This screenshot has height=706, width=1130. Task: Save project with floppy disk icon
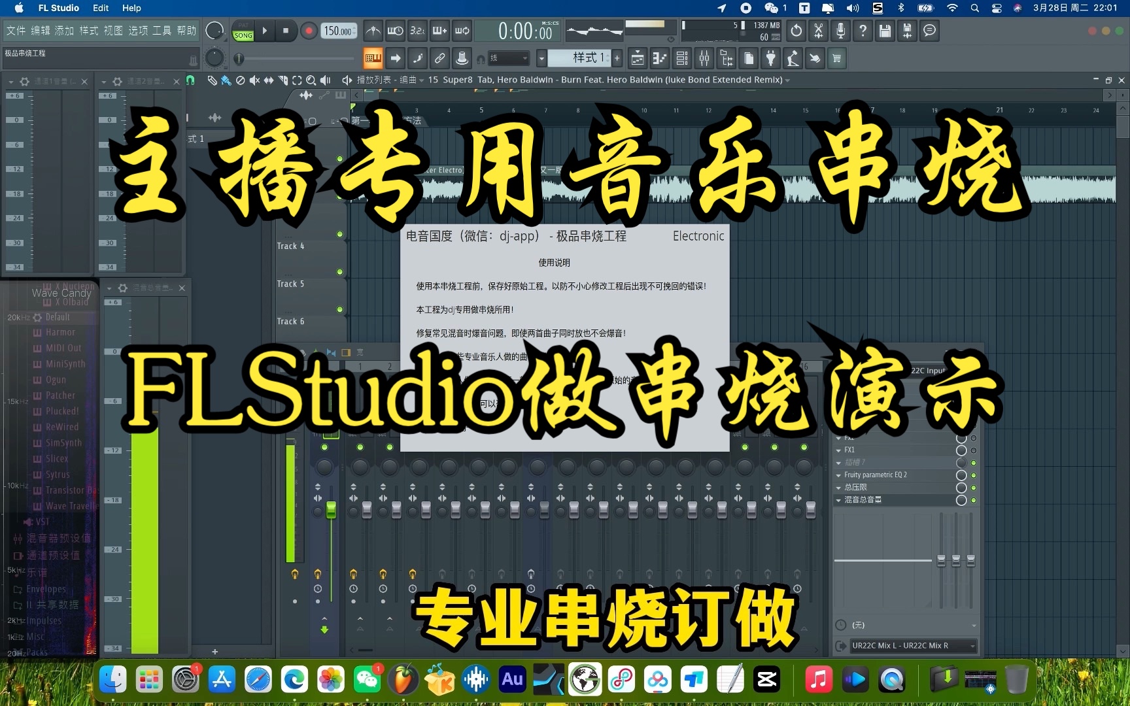(885, 31)
